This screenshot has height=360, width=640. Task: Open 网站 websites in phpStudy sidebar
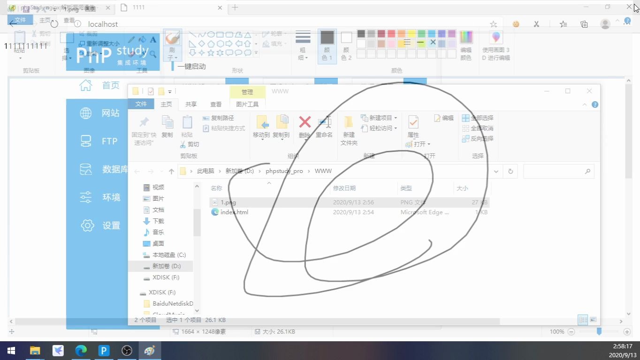[x=99, y=113]
